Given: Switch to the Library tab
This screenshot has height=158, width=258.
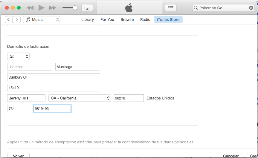Looking at the screenshot, I should (x=88, y=20).
